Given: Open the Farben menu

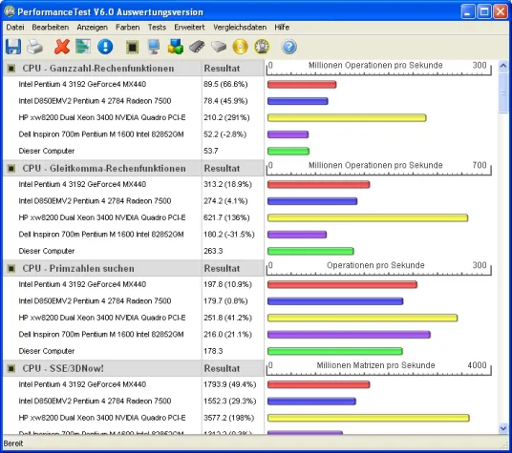Looking at the screenshot, I should point(127,27).
